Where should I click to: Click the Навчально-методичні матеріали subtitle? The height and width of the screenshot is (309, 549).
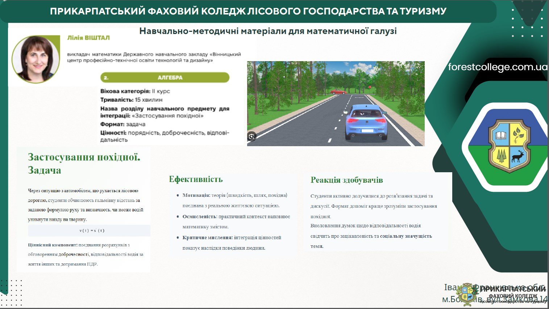coord(268,31)
